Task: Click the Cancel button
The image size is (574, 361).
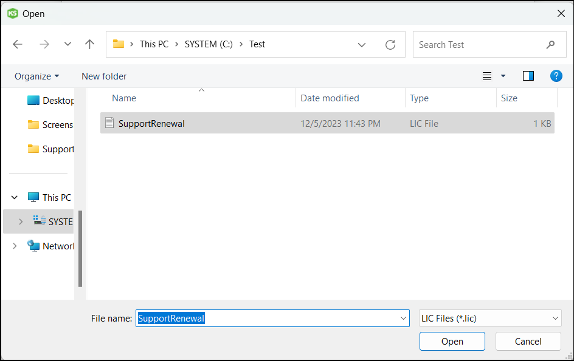Action: (528, 341)
